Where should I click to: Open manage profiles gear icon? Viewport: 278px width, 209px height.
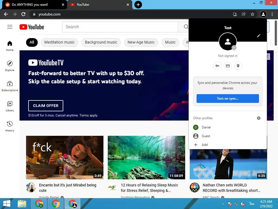pyautogui.click(x=259, y=118)
